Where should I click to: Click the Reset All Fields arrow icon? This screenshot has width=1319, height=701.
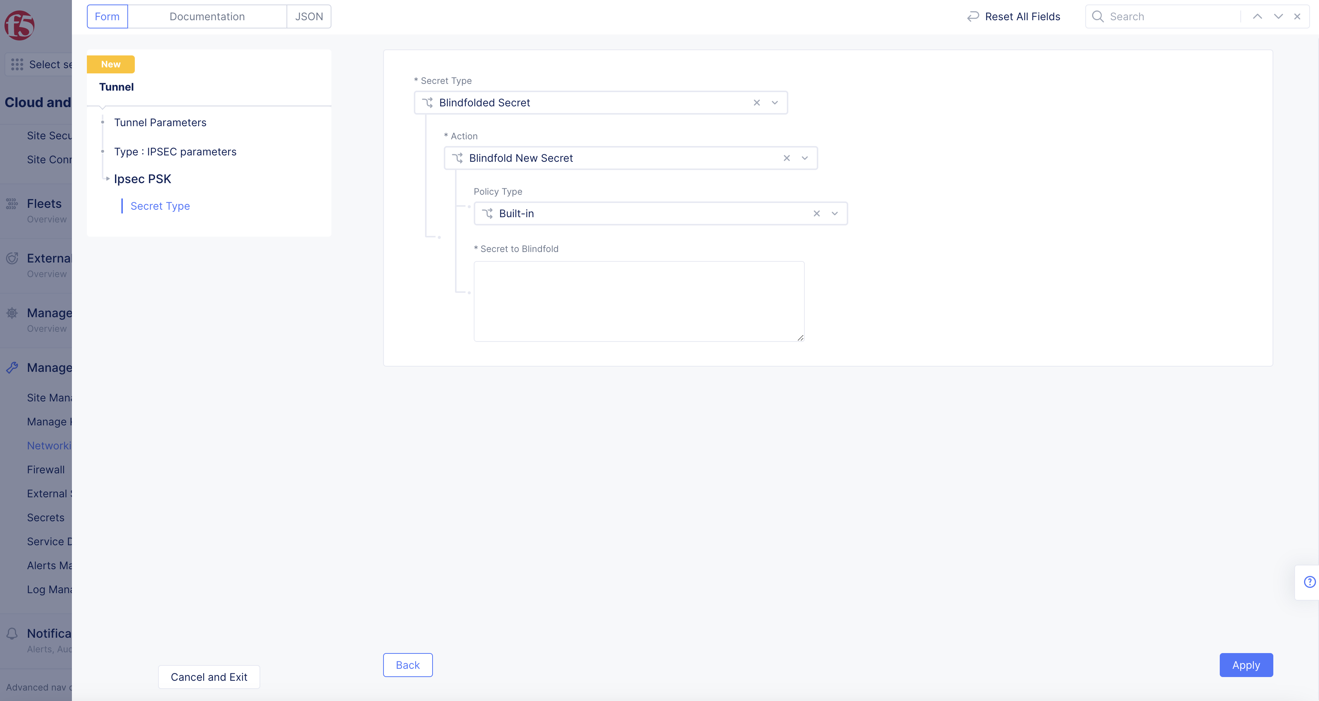click(x=973, y=16)
